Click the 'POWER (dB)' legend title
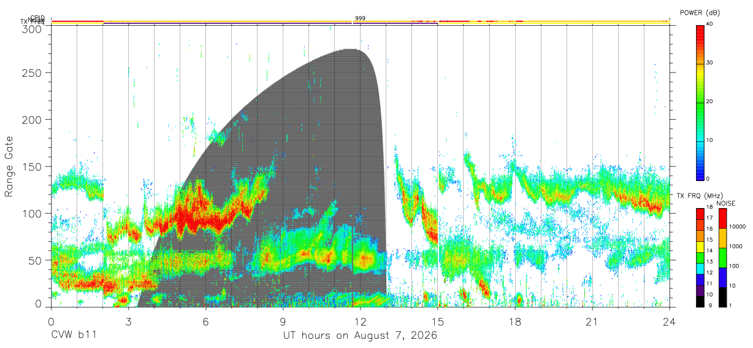This screenshot has width=753, height=348. tap(700, 12)
